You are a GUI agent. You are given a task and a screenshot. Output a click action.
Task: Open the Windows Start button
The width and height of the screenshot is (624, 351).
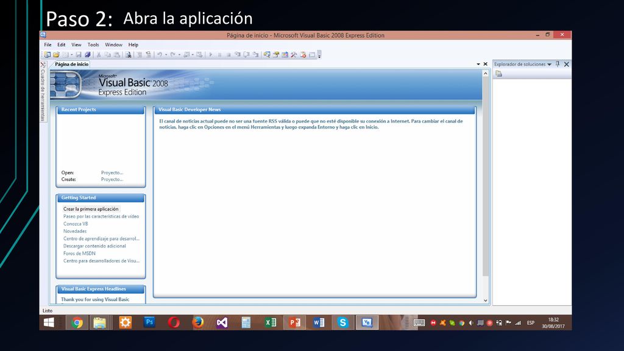(x=49, y=322)
